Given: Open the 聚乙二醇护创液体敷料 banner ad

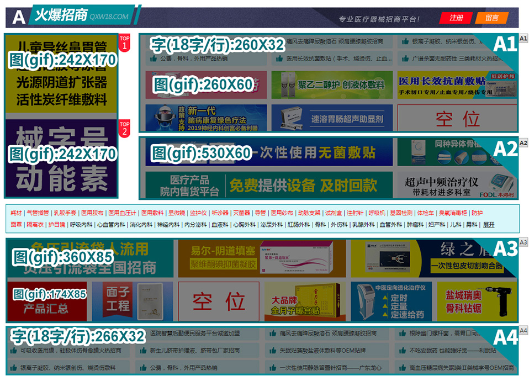Looking at the screenshot, I should click(x=332, y=84).
